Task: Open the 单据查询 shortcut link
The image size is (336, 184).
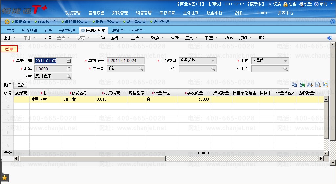Action: point(23,22)
